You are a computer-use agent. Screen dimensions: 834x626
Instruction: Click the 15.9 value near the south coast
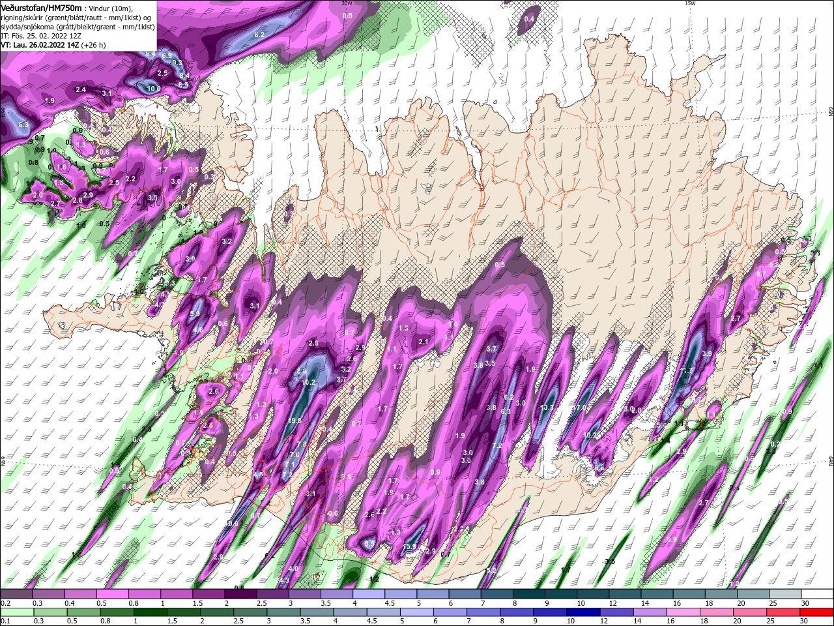pyautogui.click(x=409, y=546)
